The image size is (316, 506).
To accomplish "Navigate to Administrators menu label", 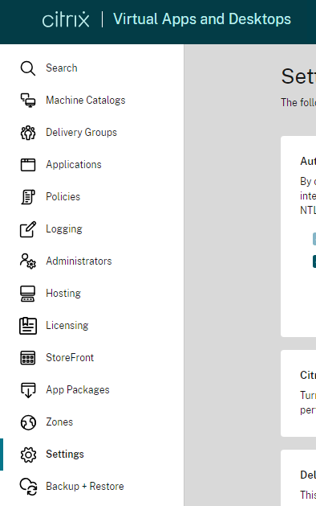I will coord(79,261).
